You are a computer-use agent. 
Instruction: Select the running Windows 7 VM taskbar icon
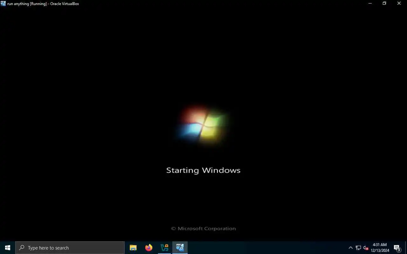(x=180, y=248)
